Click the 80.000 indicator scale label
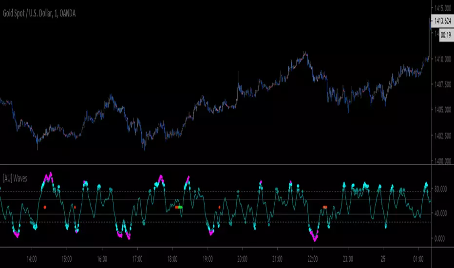Viewport: 454px width, 268px height. click(440, 189)
